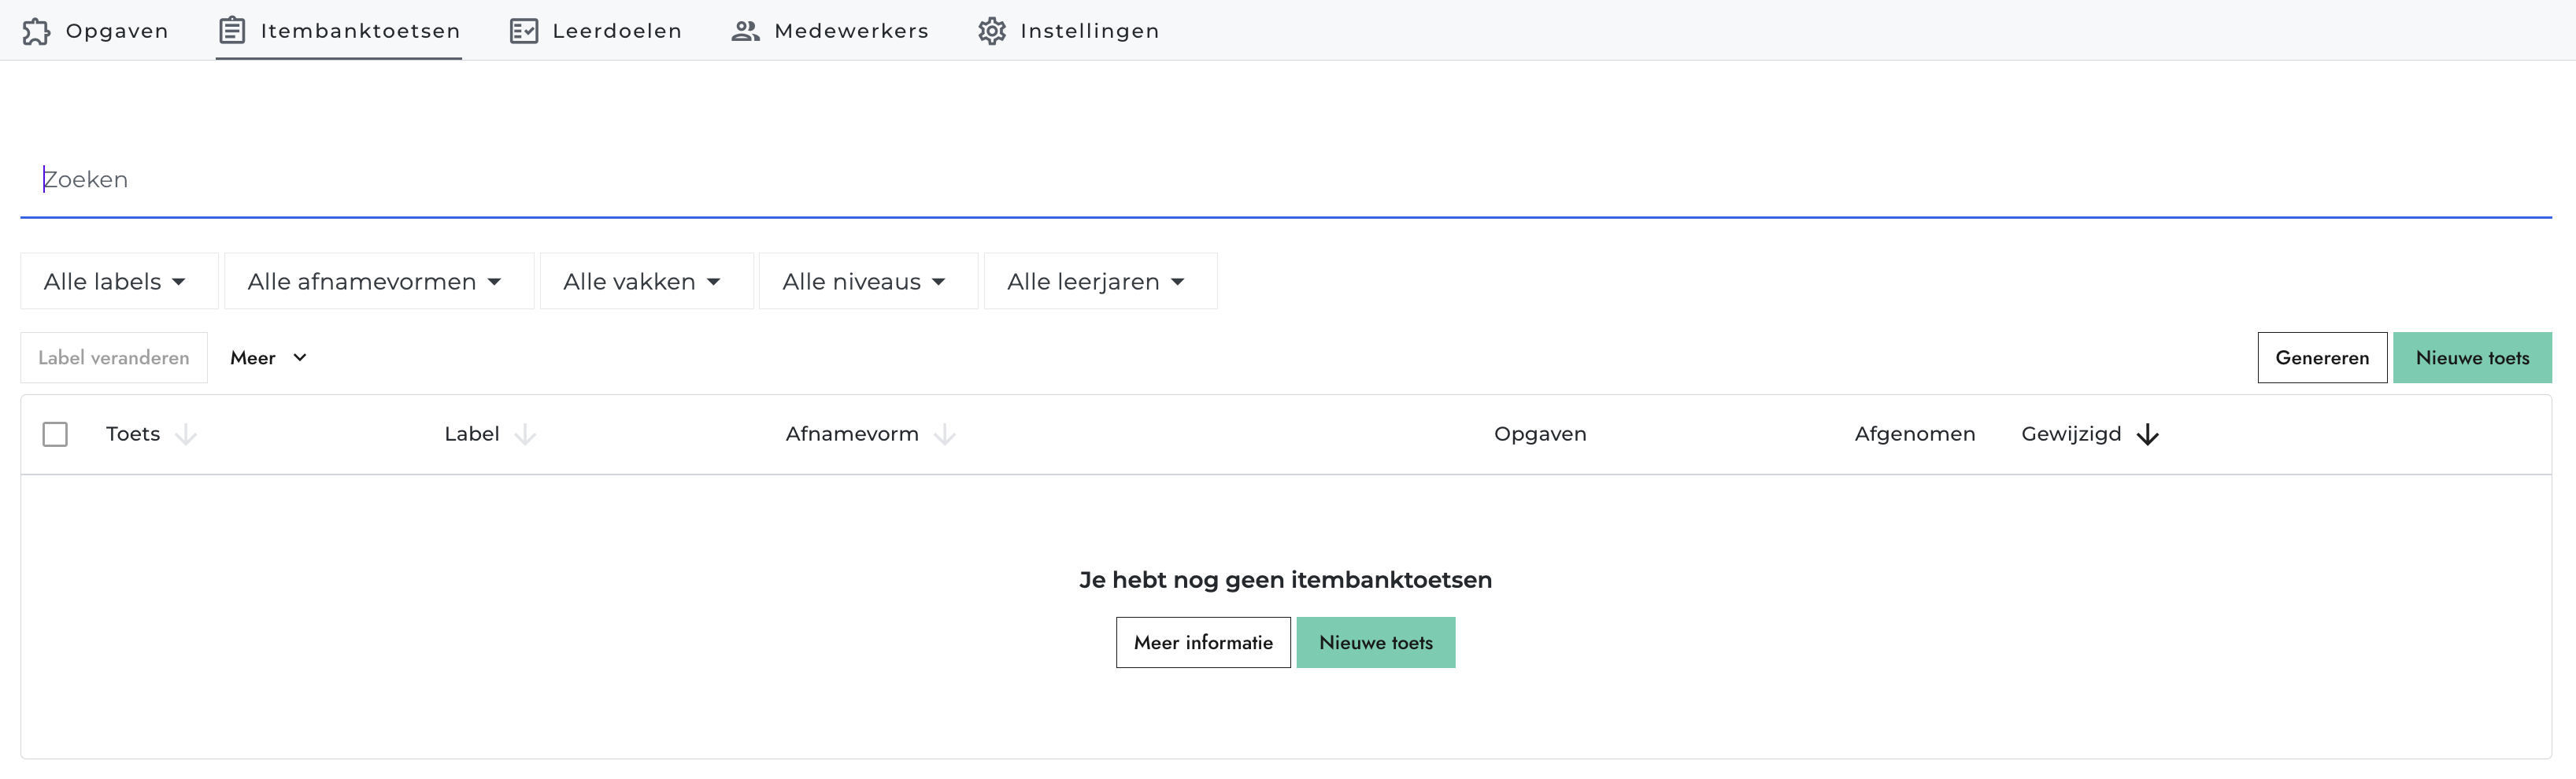Sort by Afnamevorm using its arrow icon
The width and height of the screenshot is (2576, 779).
[945, 435]
